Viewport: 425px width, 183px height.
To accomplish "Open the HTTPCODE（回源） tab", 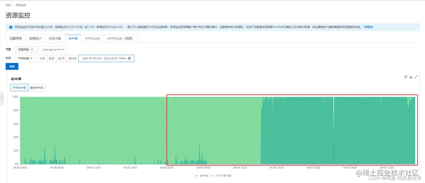I will (121, 39).
